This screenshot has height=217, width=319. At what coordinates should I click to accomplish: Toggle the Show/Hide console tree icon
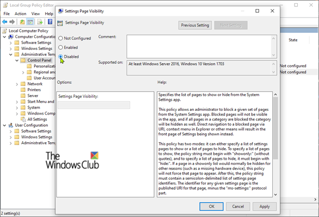pyautogui.click(x=30, y=22)
